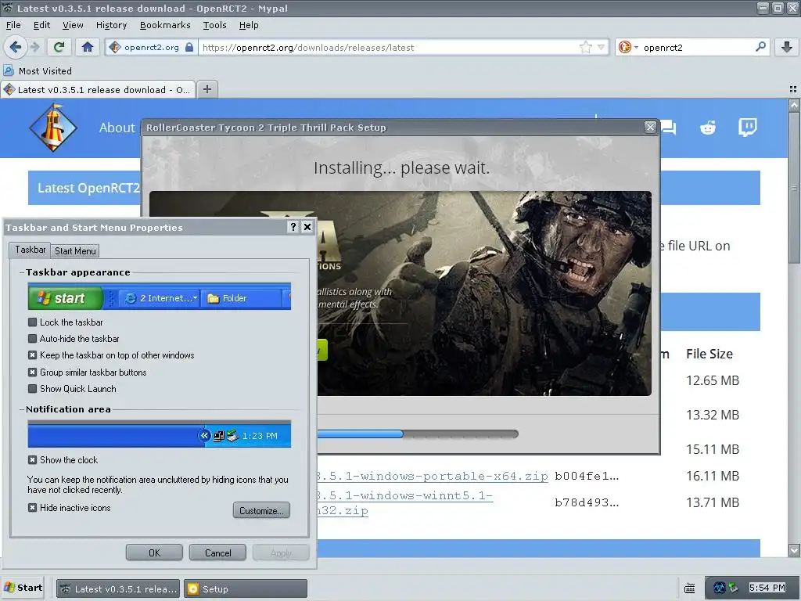801x601 pixels.
Task: Click OK in Taskbar Properties
Action: pyautogui.click(x=154, y=553)
